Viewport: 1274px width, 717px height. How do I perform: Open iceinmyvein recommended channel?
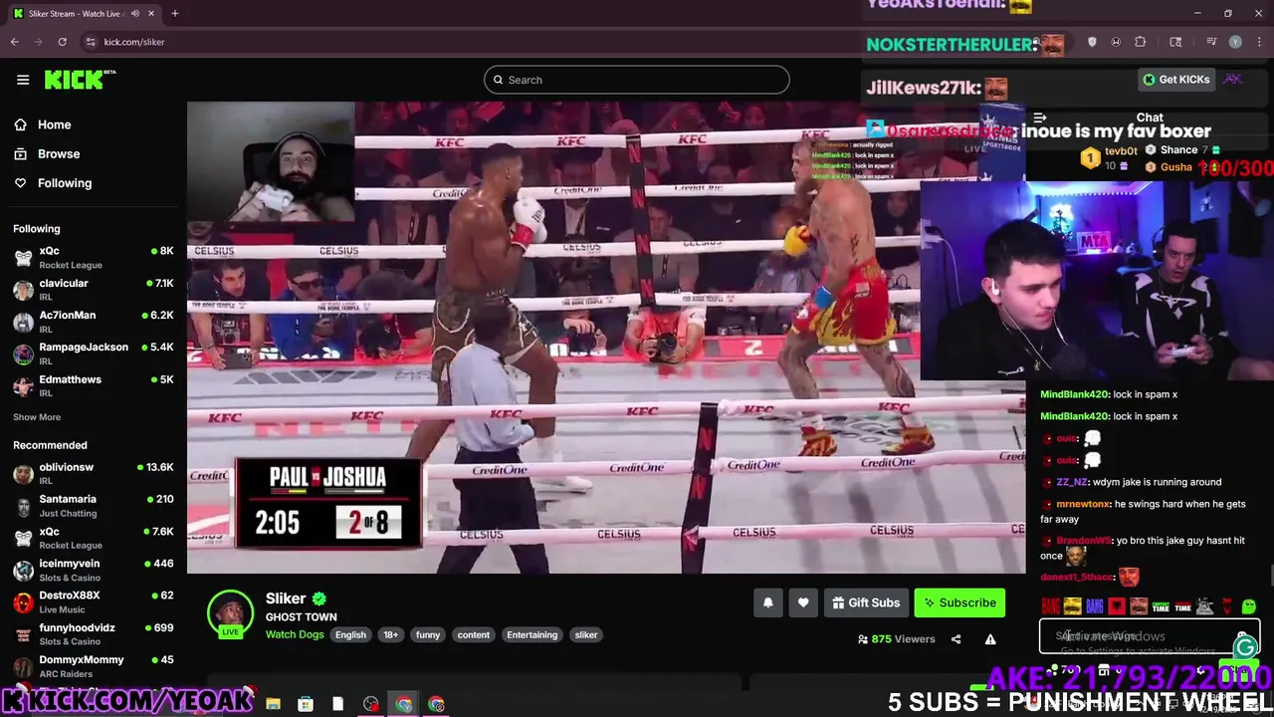[93, 570]
